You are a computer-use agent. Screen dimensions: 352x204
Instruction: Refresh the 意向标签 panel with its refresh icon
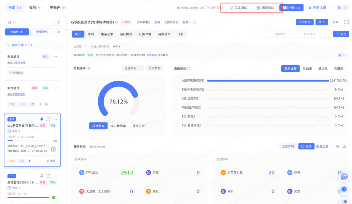[x=188, y=69]
